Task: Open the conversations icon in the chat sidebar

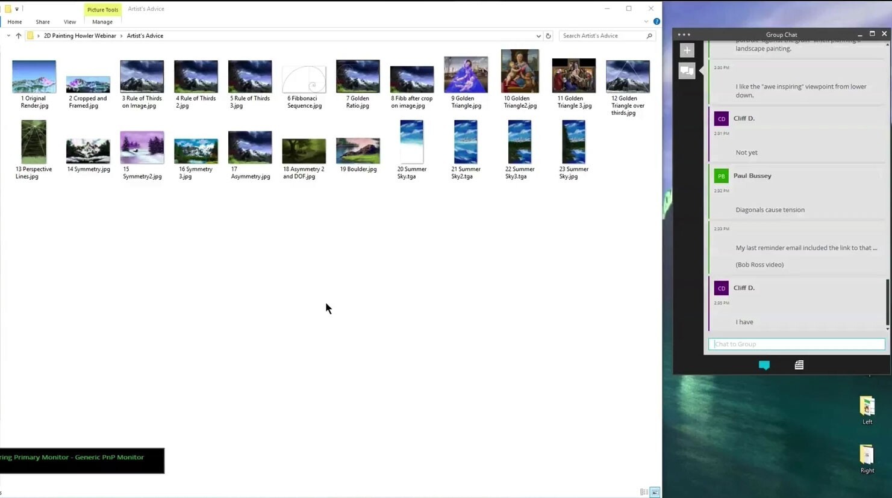Action: pyautogui.click(x=687, y=71)
